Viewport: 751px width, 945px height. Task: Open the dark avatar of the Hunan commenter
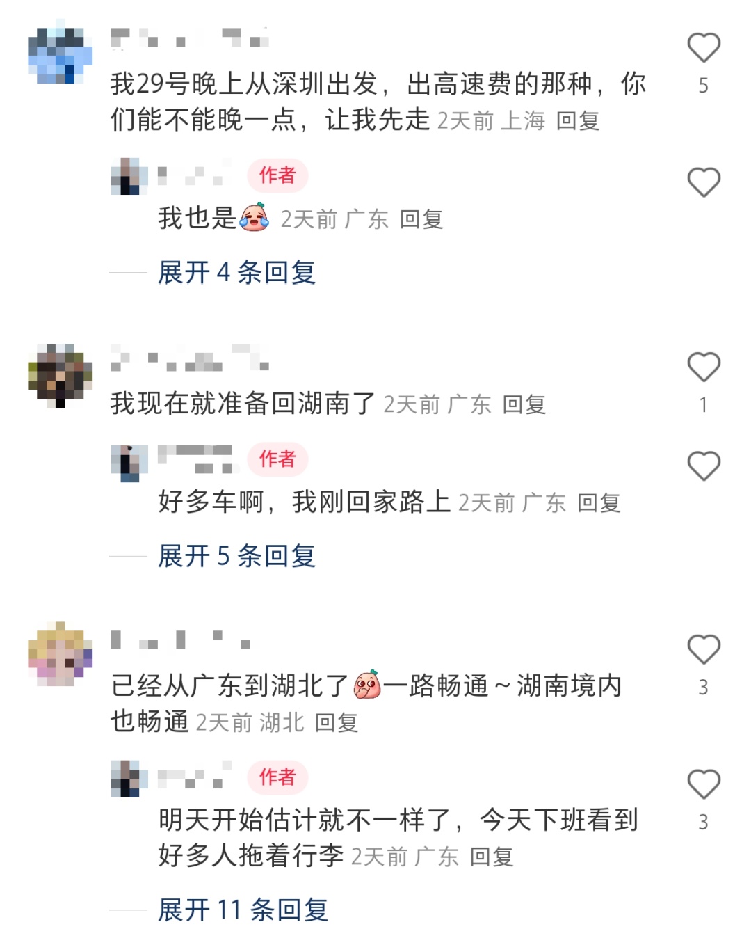[60, 375]
